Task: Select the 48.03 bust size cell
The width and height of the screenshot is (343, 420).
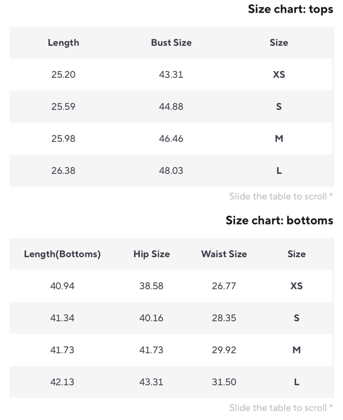Action: (171, 171)
